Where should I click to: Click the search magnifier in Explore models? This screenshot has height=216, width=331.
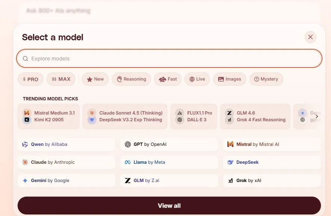25,58
